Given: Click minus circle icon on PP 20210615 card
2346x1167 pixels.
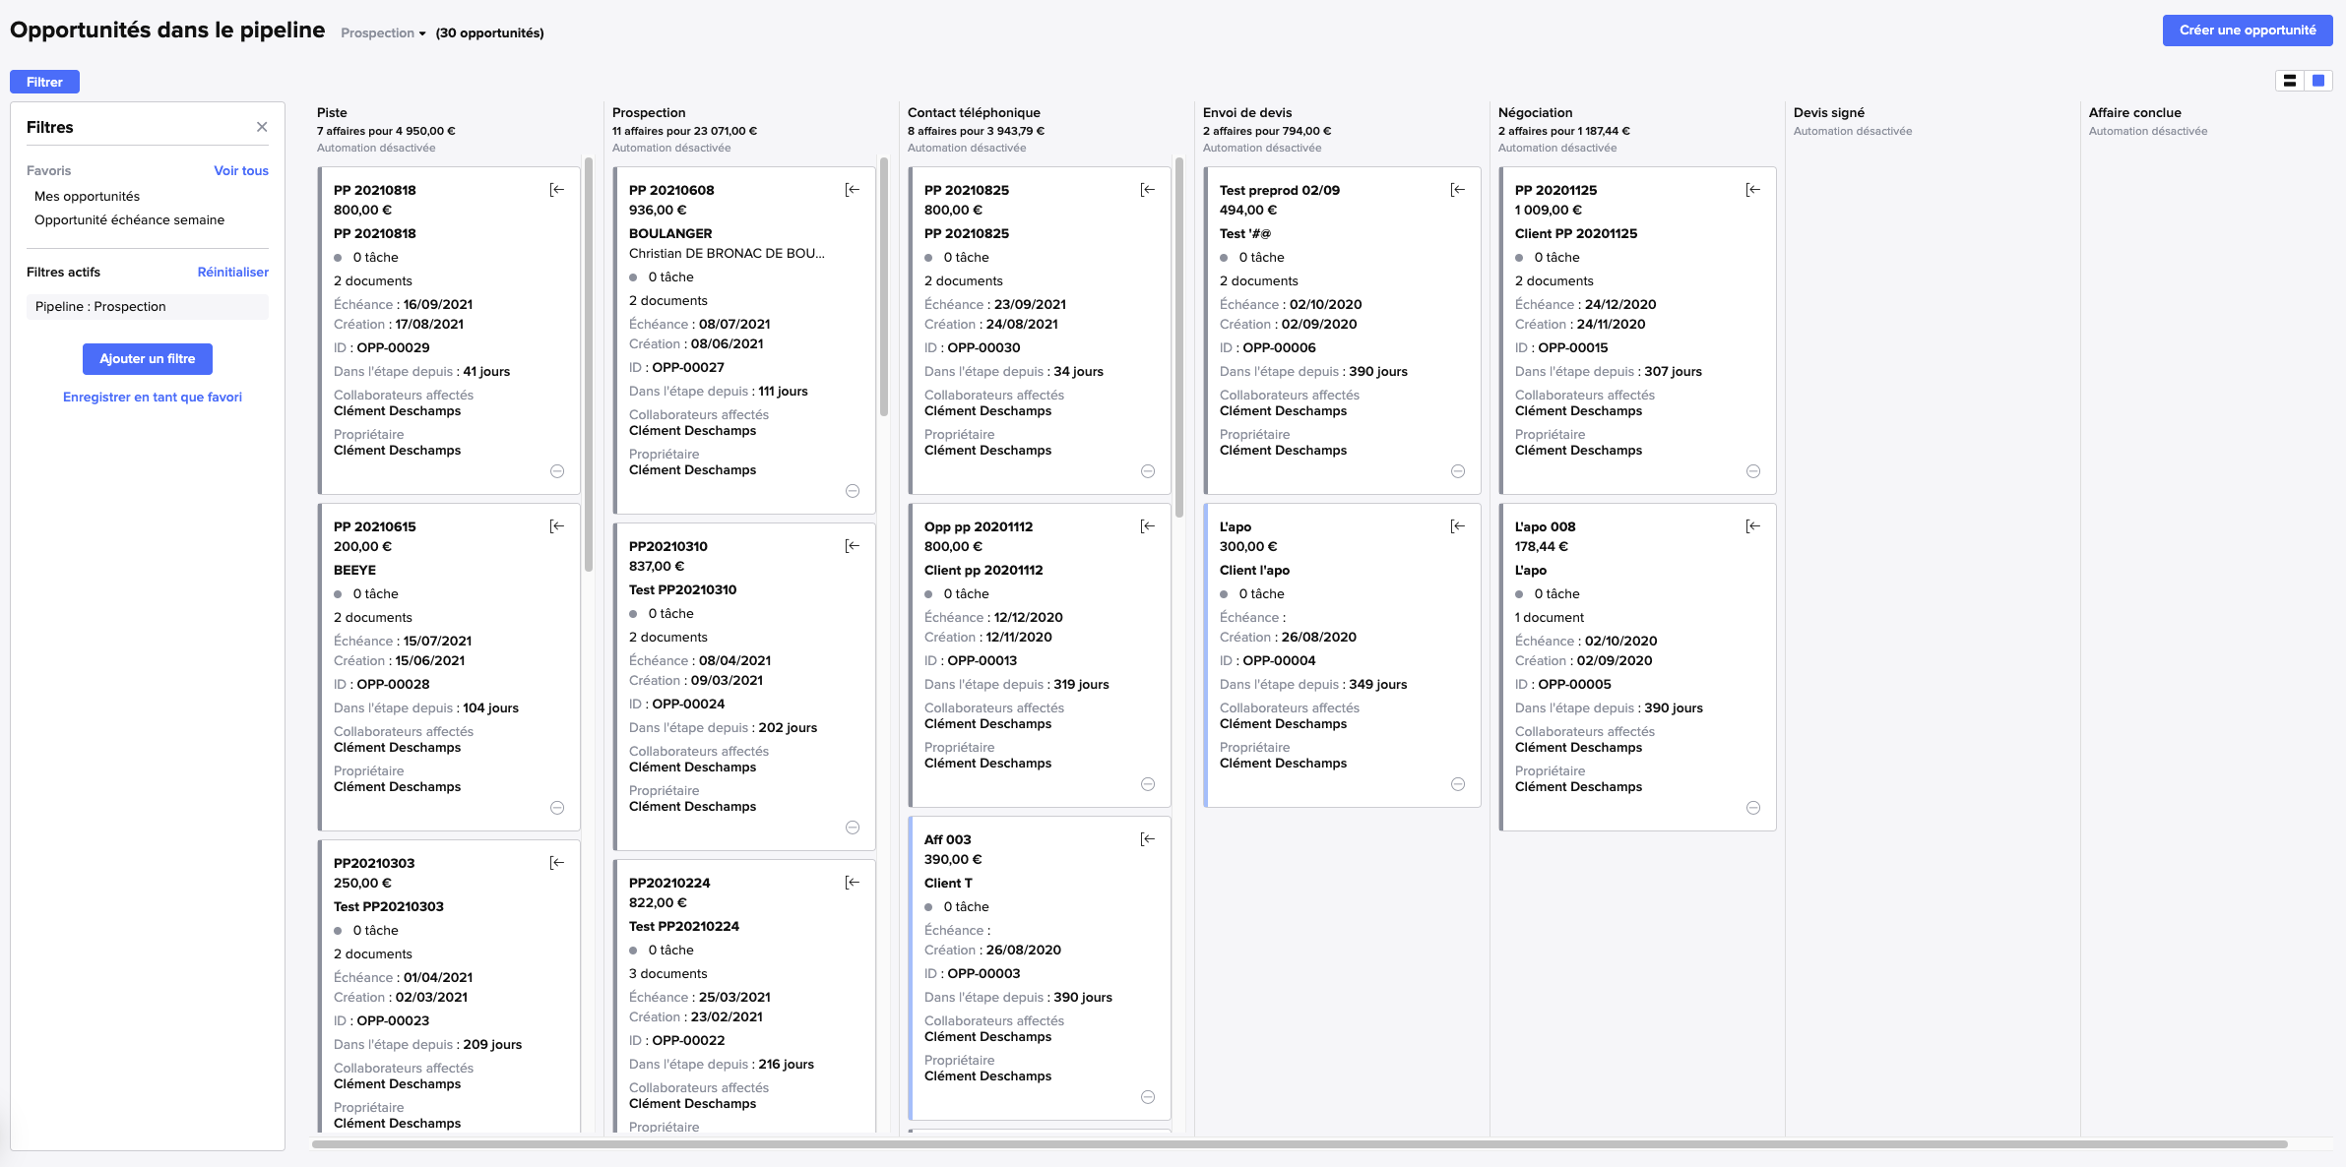Looking at the screenshot, I should pos(557,808).
